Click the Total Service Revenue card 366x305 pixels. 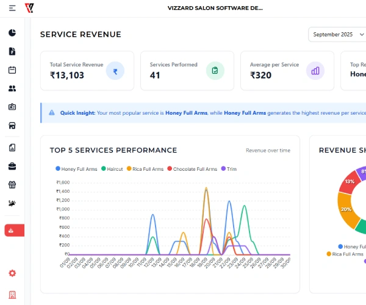point(87,71)
